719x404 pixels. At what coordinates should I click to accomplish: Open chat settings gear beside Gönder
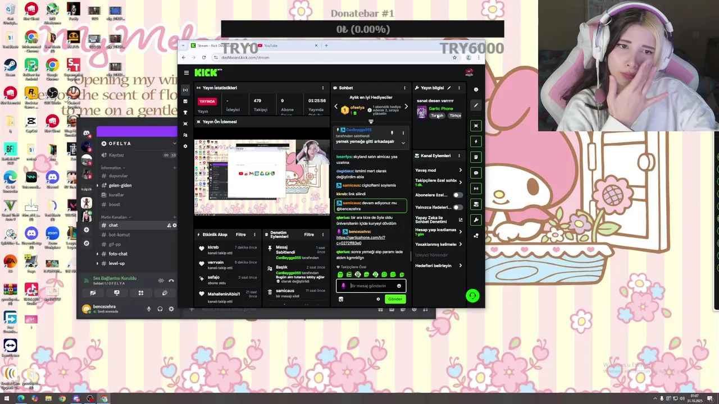click(378, 299)
